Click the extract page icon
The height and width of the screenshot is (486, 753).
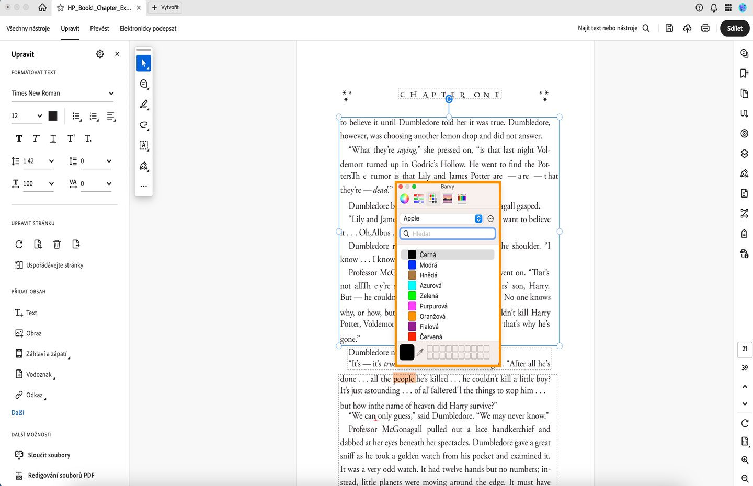(76, 244)
